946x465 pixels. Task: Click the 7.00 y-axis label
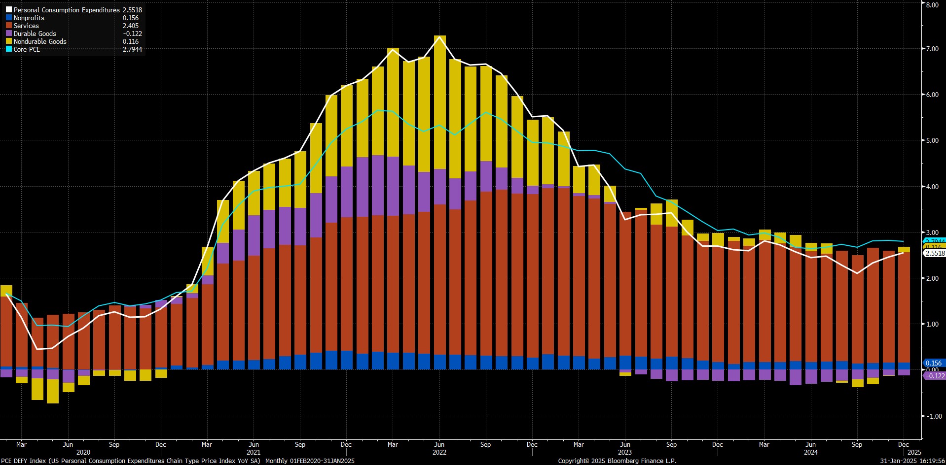tap(932, 49)
